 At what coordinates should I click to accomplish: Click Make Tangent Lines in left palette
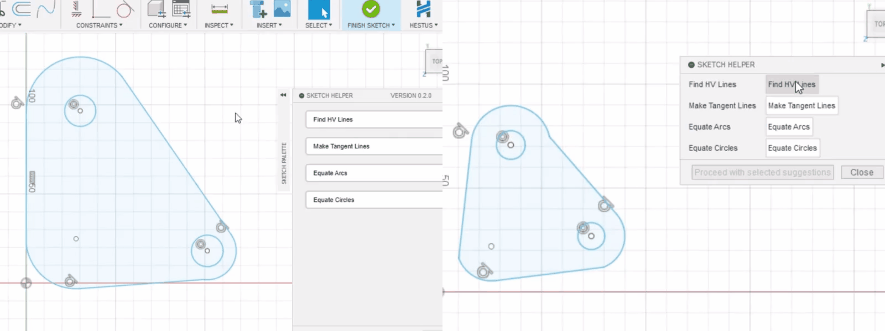tap(374, 146)
